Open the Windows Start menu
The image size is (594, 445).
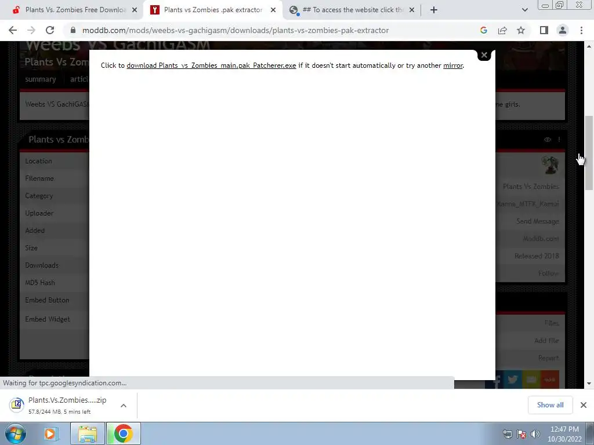point(16,433)
